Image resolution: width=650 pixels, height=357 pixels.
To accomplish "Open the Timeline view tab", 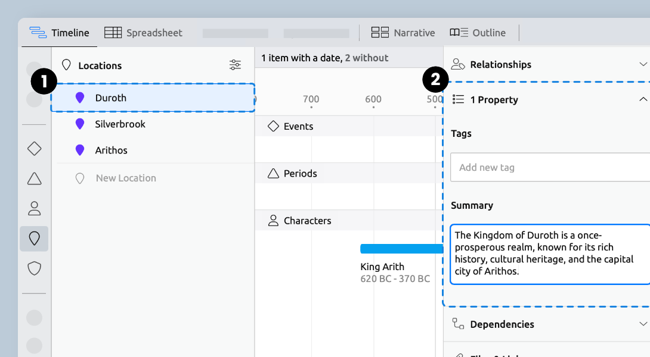I will [59, 33].
